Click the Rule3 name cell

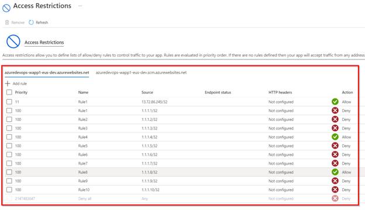pos(83,128)
